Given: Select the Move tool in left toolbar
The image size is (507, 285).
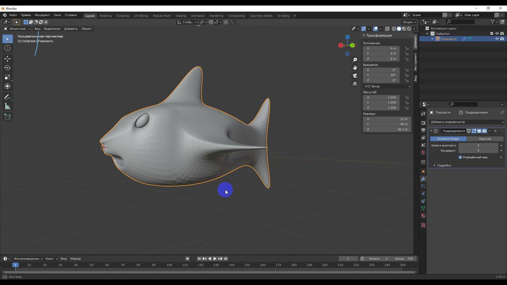Looking at the screenshot, I should tap(7, 59).
